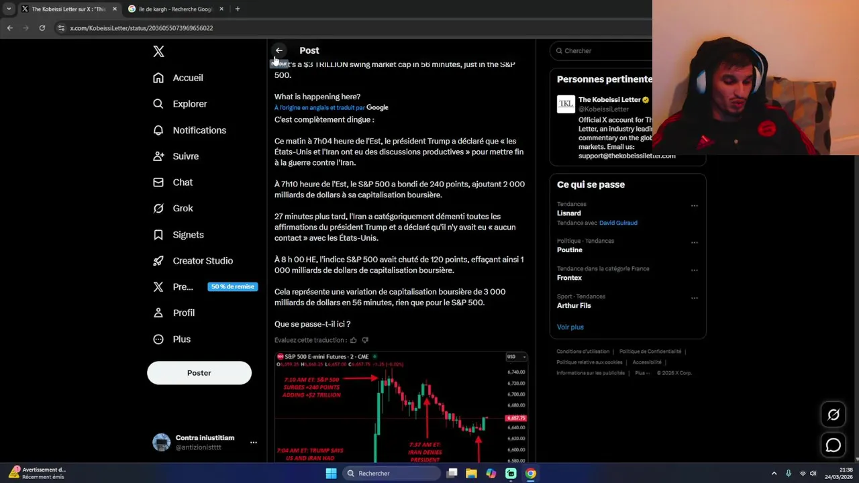Click the address bar URL

pos(142,28)
